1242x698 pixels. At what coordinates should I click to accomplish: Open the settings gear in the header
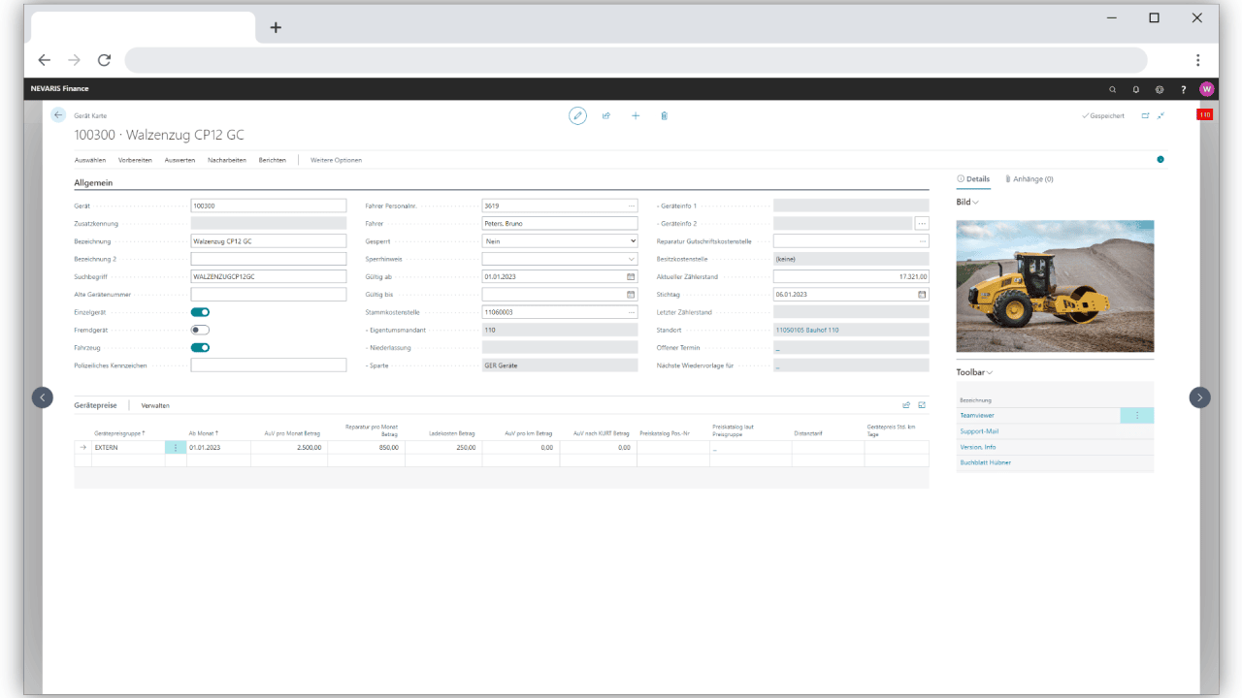(1160, 89)
